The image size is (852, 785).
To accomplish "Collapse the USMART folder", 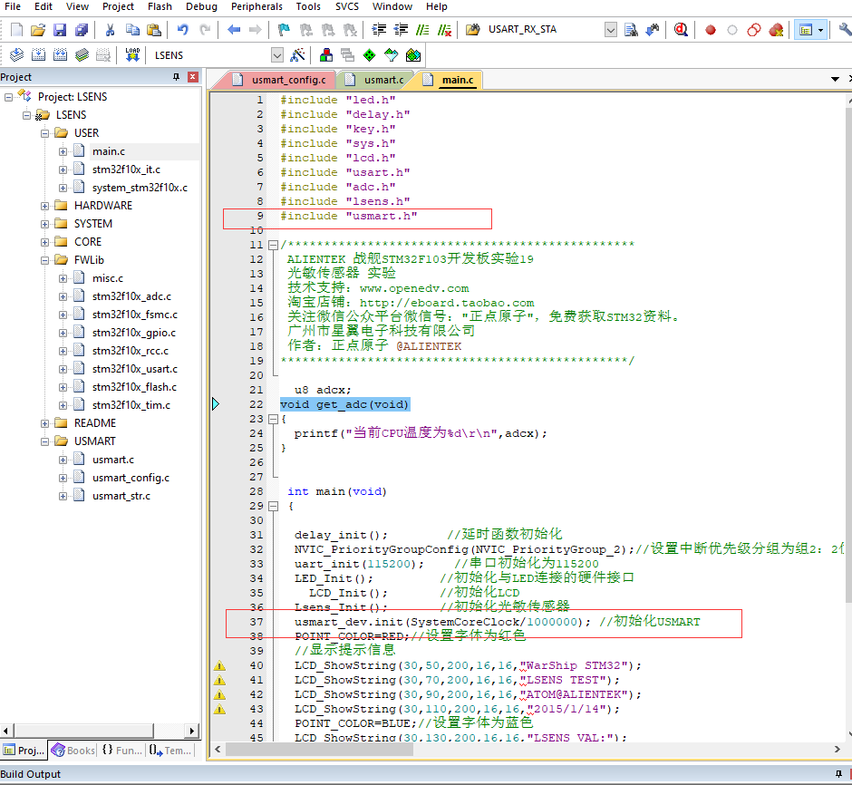I will pyautogui.click(x=45, y=441).
